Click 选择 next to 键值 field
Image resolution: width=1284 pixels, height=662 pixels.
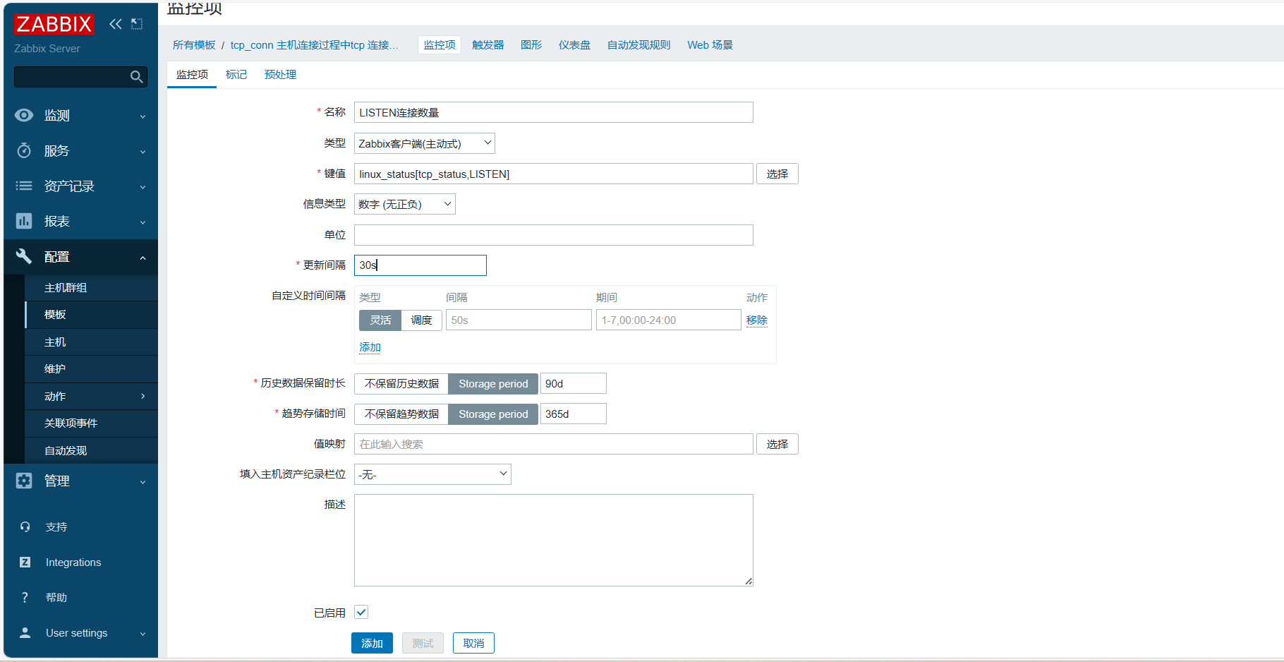coord(777,174)
